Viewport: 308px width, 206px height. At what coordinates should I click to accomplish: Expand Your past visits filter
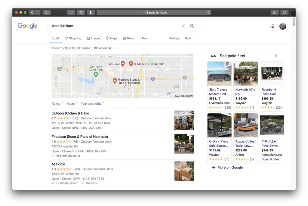[92, 103]
